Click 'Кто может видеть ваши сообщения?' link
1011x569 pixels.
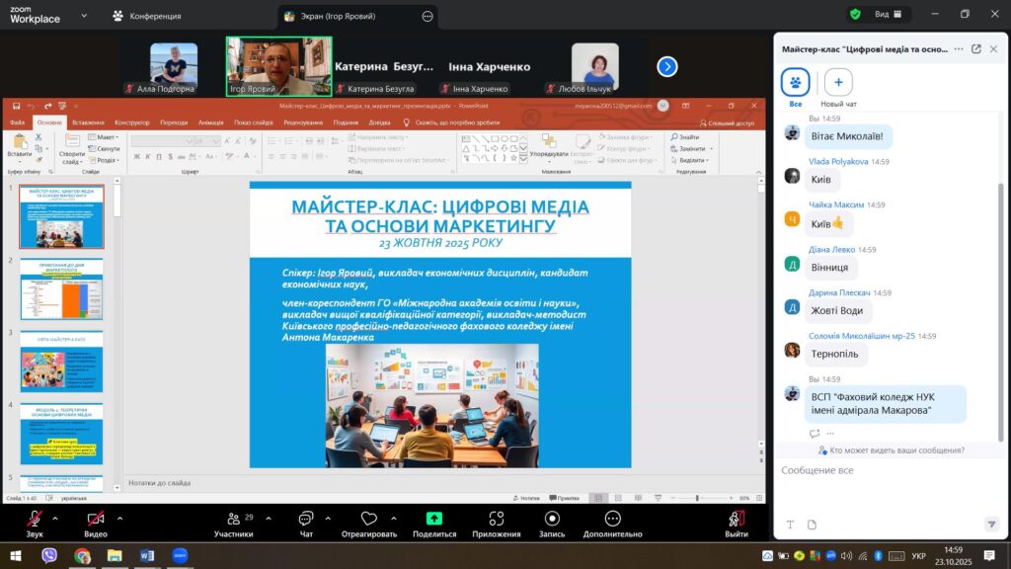(x=891, y=450)
